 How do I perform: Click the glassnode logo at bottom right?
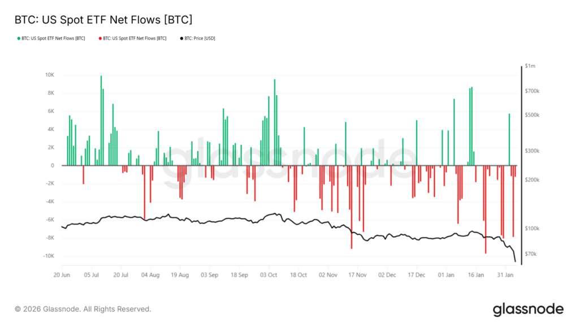(x=528, y=309)
